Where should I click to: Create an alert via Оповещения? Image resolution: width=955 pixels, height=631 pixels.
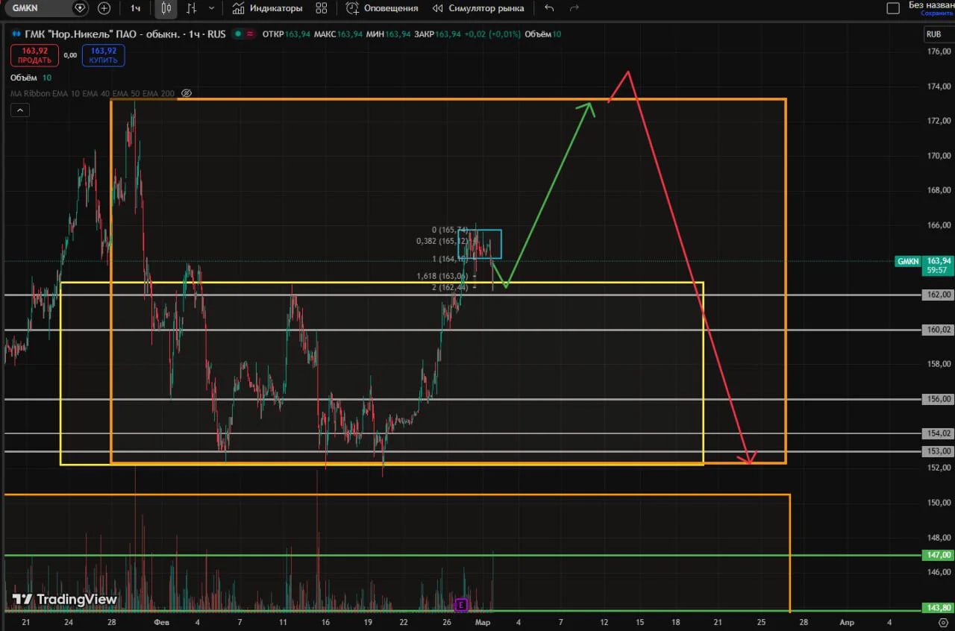[382, 8]
